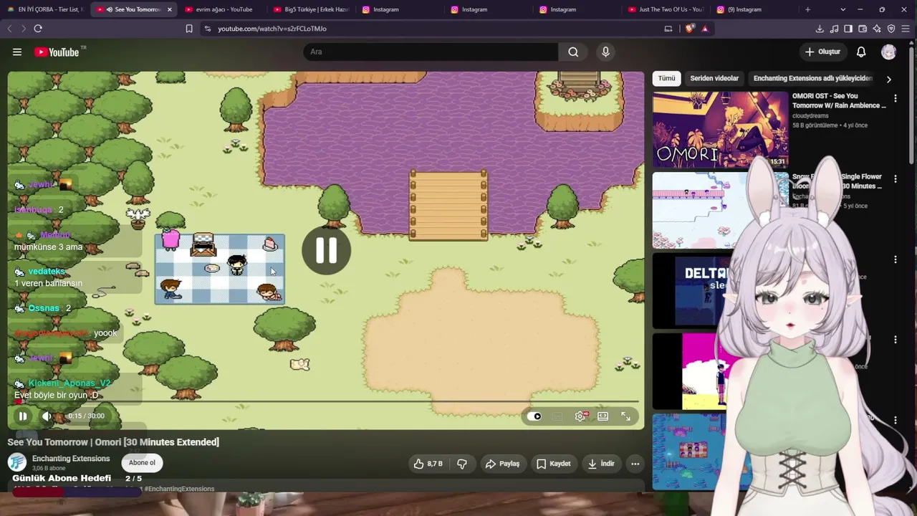The width and height of the screenshot is (917, 516).
Task: Open the Oluştur create menu
Action: 822,52
